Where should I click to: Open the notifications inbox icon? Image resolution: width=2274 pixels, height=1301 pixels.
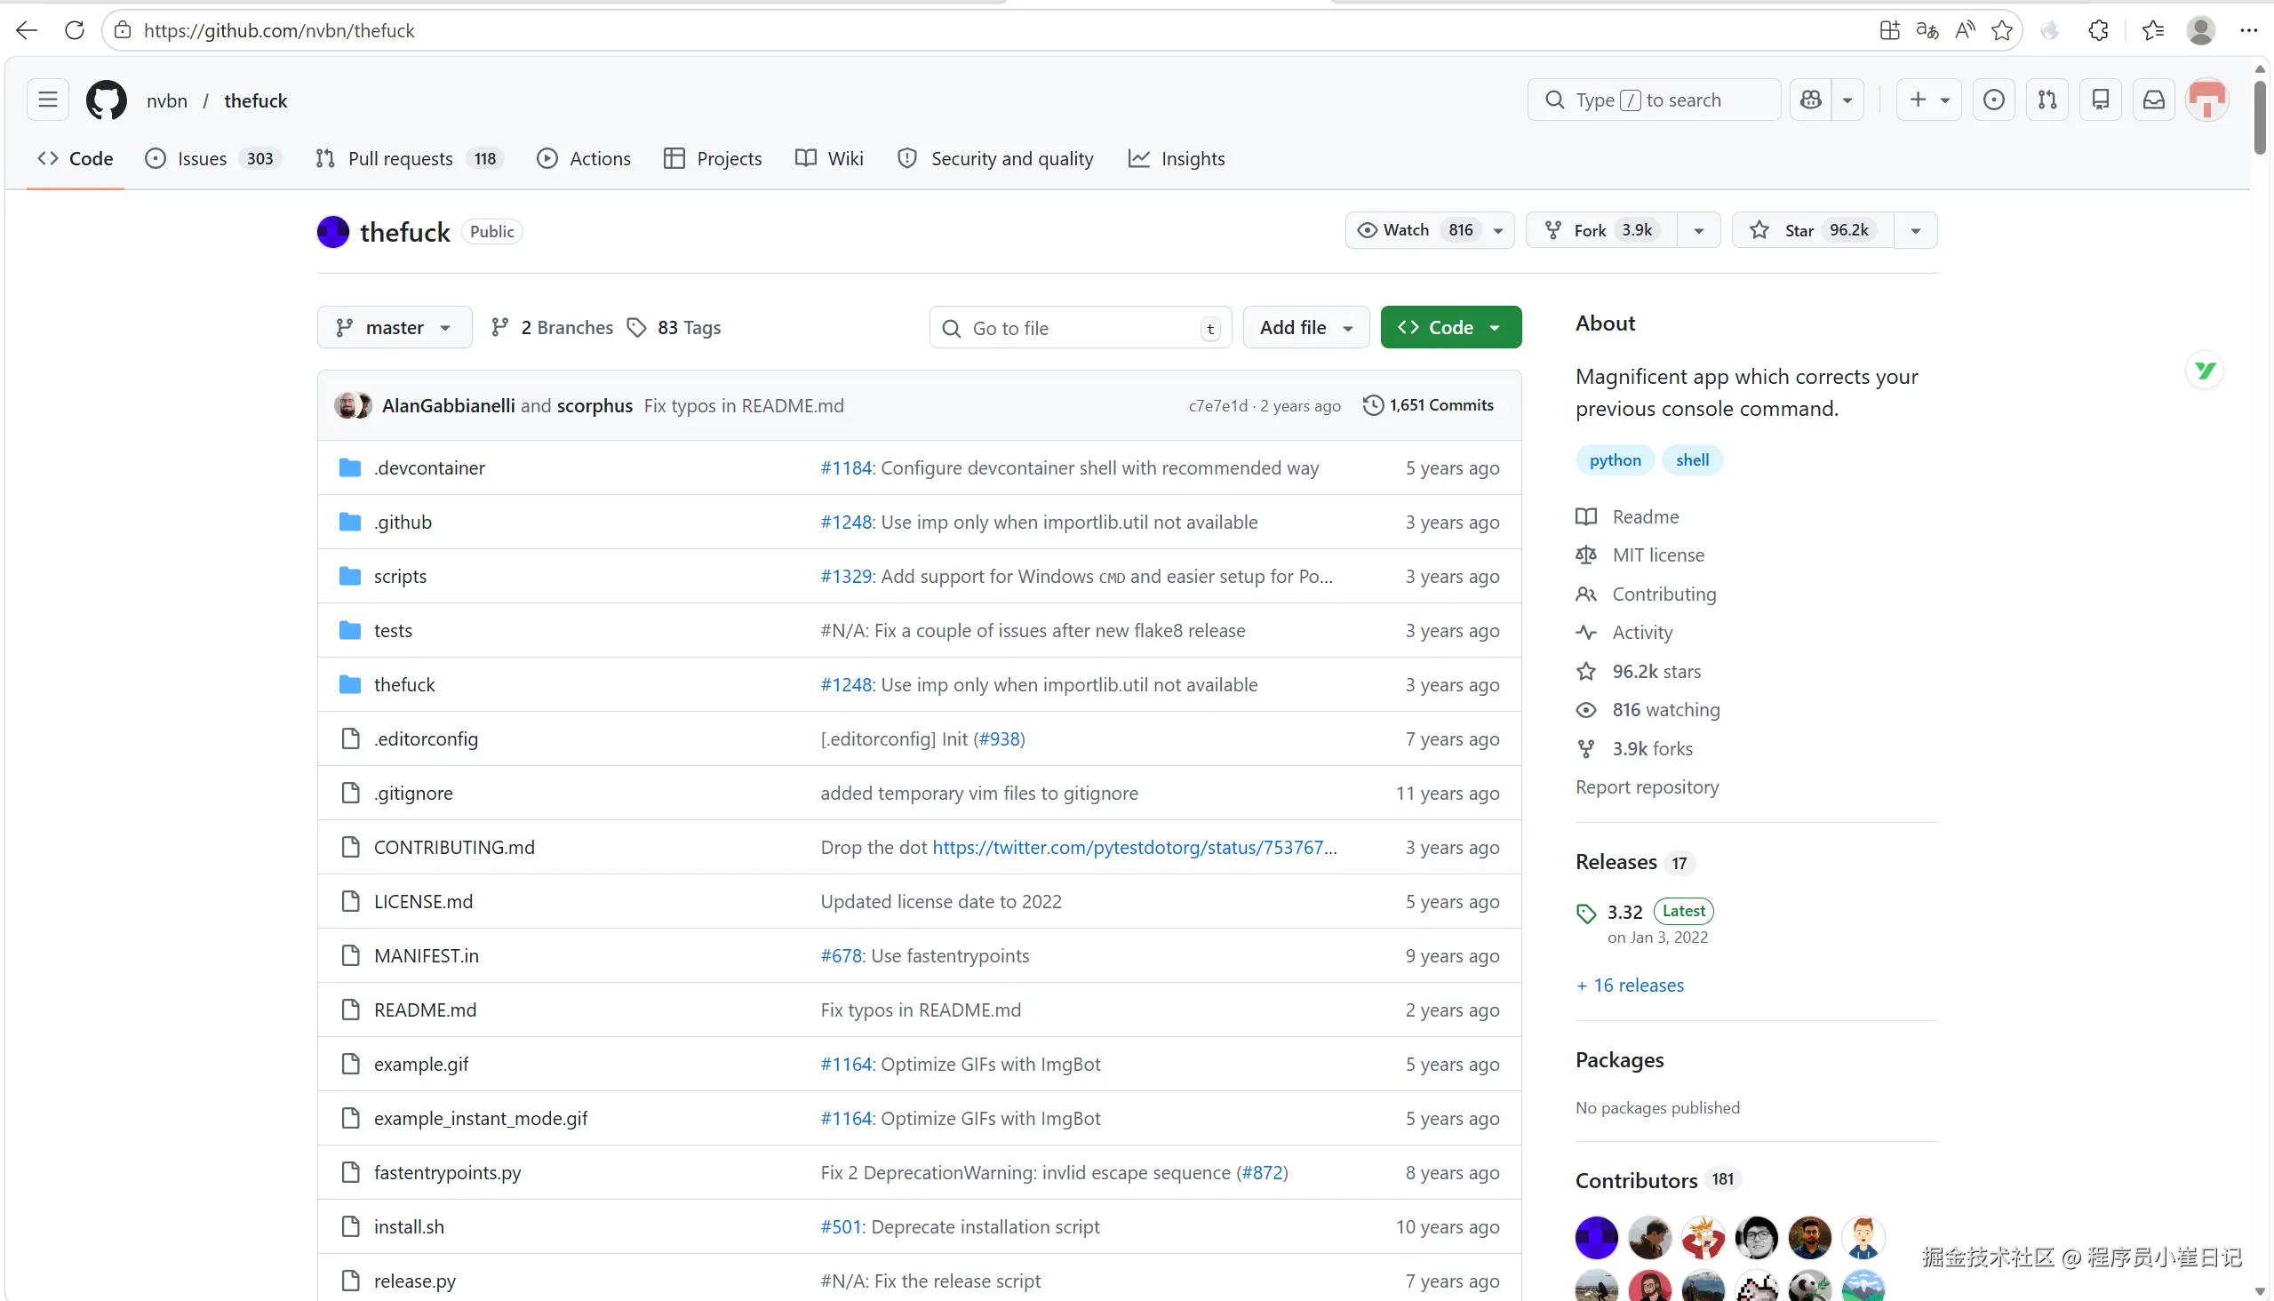point(2154,100)
